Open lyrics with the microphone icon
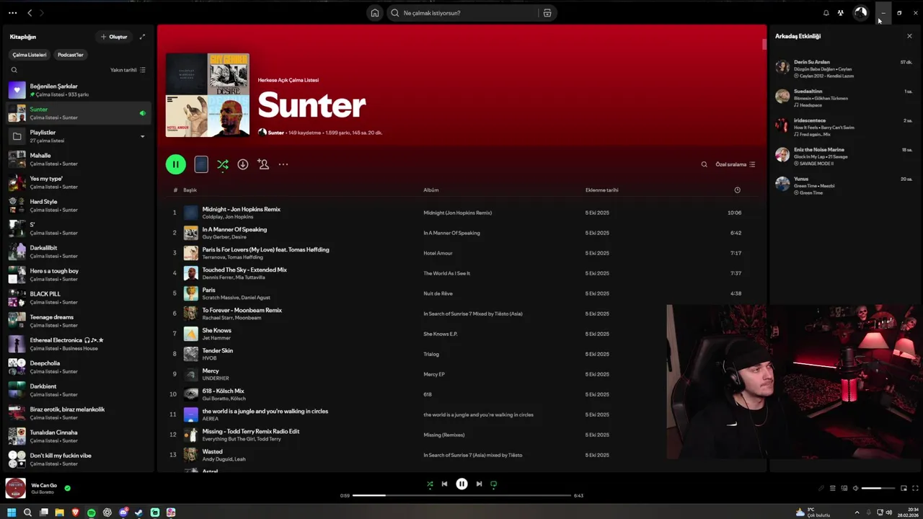The height and width of the screenshot is (519, 923). (821, 488)
